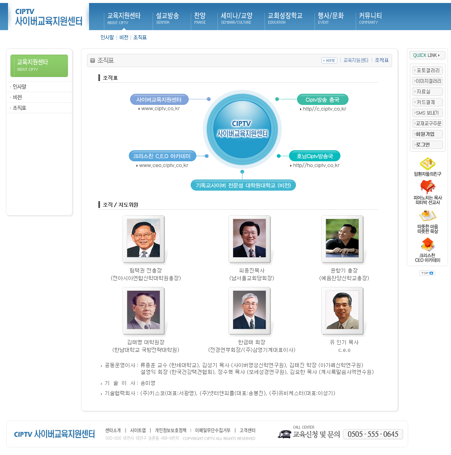Open the 커뮤니티 COMMUNITY menu

coord(370,18)
